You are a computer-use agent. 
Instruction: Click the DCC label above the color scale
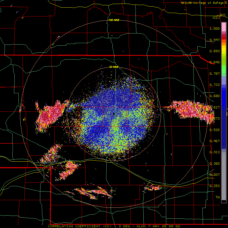[222, 15]
